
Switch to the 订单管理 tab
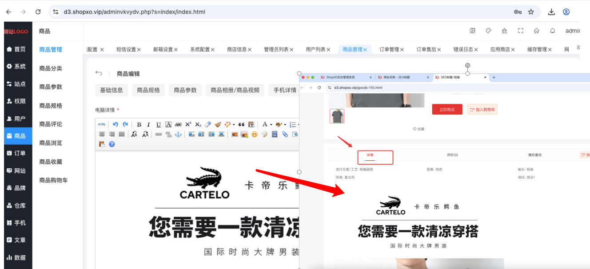click(389, 49)
